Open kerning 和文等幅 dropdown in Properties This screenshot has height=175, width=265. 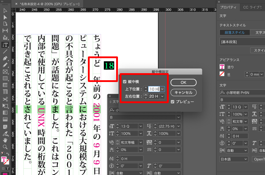(246, 121)
